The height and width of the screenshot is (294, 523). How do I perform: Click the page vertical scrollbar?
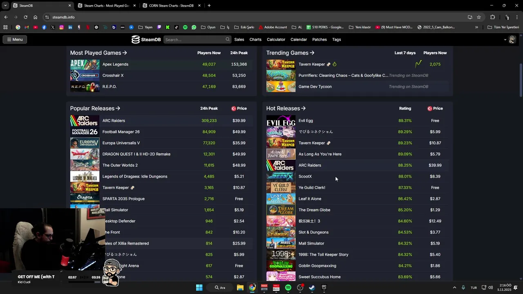pyautogui.click(x=521, y=80)
